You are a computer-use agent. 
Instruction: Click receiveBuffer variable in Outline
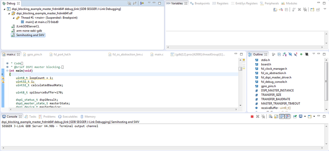click(276, 108)
